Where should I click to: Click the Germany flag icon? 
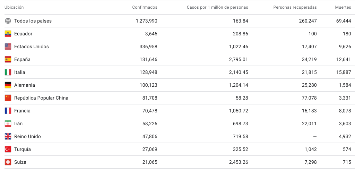[8, 85]
